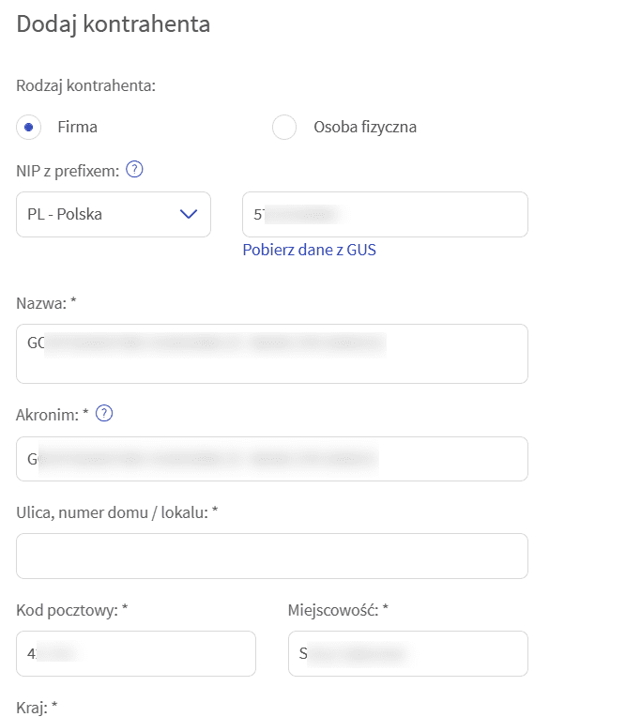This screenshot has height=717, width=626.
Task: Click the Kraj label
Action: click(x=37, y=708)
